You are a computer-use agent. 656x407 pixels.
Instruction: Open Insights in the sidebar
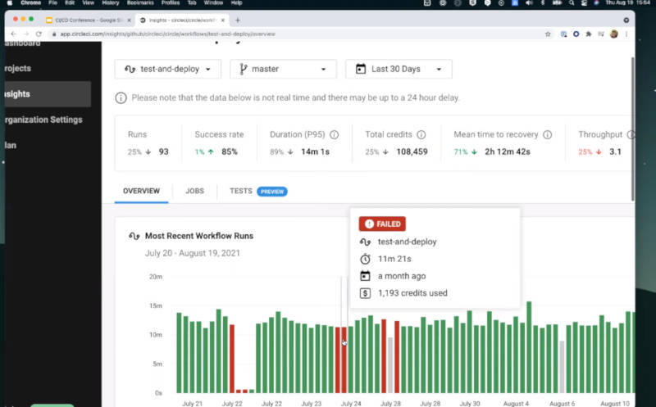click(x=48, y=94)
